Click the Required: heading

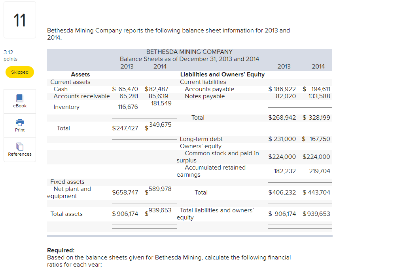[61, 250]
